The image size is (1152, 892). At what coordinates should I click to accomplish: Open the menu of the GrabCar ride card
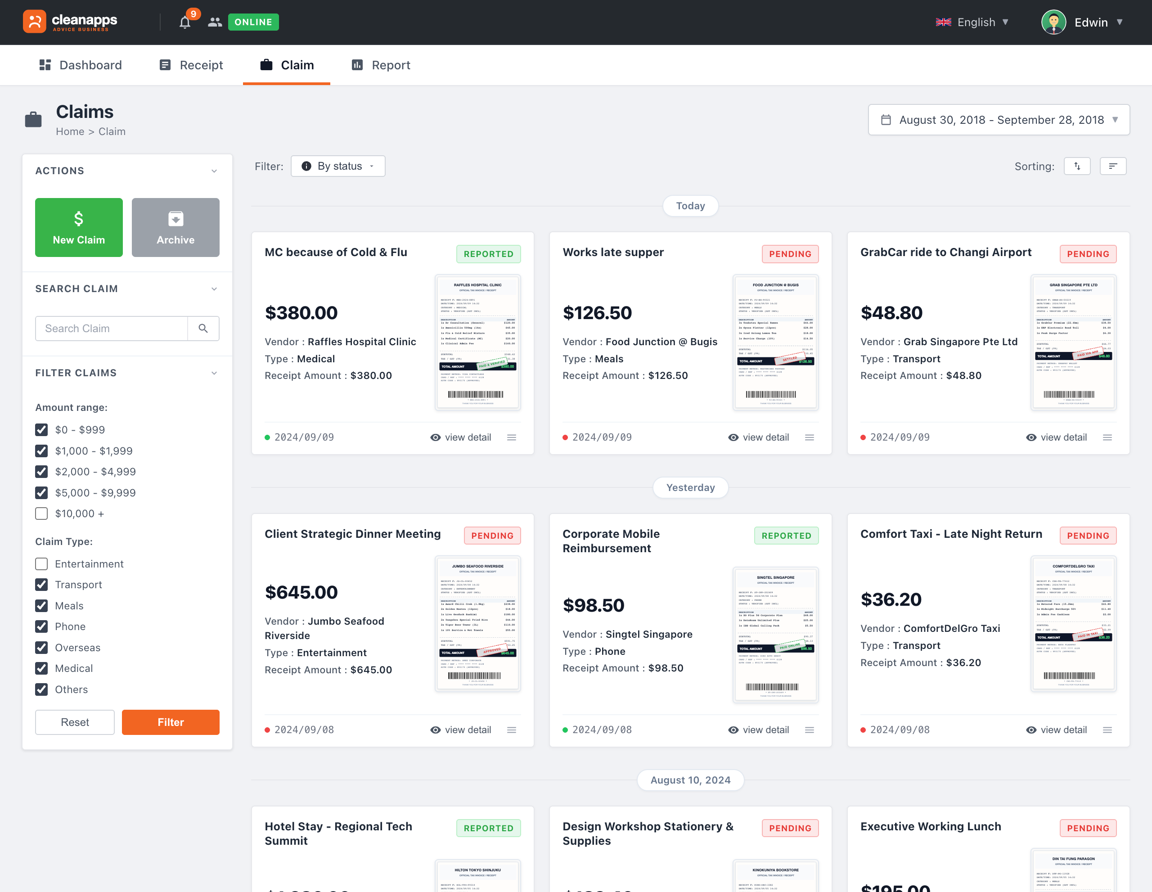1107,437
